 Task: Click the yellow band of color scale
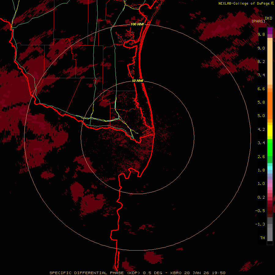(270, 131)
